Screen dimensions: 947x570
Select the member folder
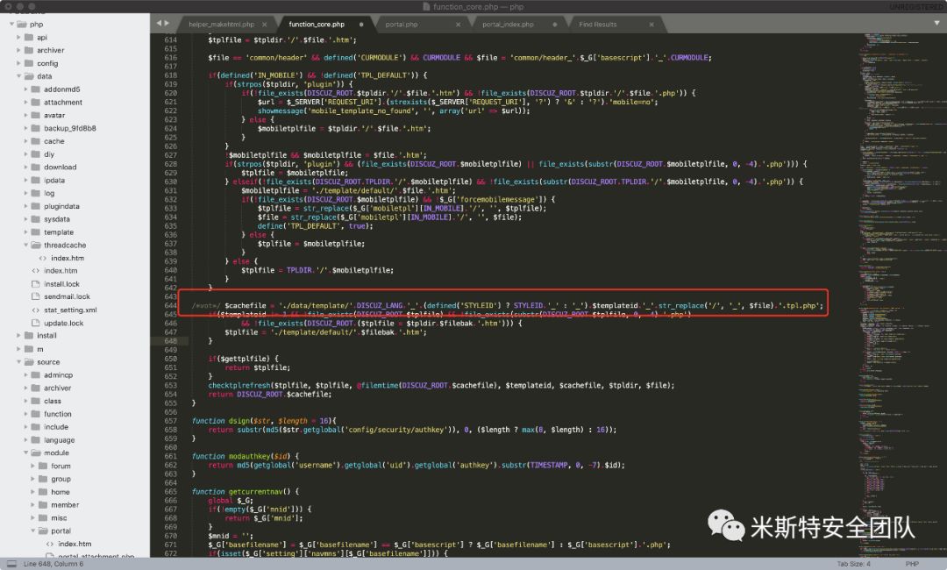pyautogui.click(x=65, y=505)
